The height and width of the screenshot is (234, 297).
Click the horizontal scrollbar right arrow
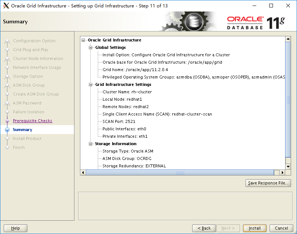283,173
